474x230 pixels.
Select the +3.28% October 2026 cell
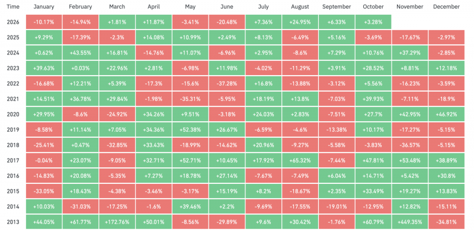click(x=373, y=22)
